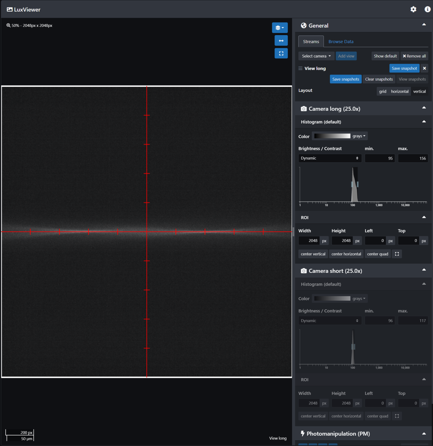Screen dimensions: 433x446
Task: Click the Save snapshots button
Action: 345,79
